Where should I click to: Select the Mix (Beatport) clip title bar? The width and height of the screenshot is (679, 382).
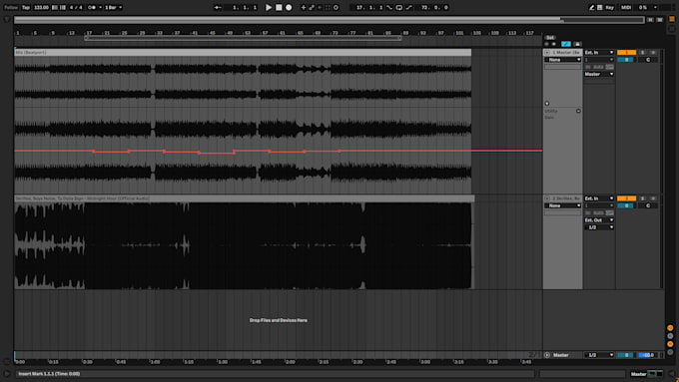(x=243, y=52)
